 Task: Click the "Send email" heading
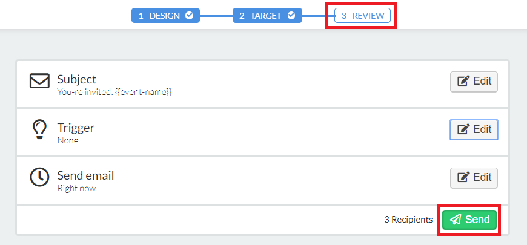tap(85, 175)
